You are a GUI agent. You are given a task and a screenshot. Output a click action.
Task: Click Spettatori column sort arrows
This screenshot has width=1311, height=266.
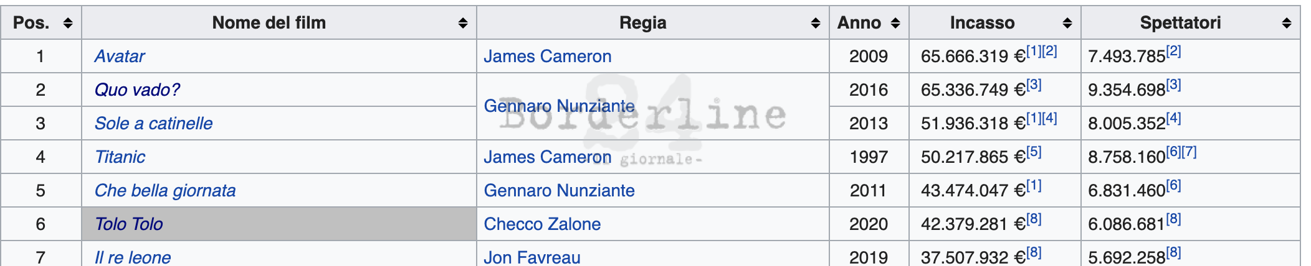(1287, 23)
